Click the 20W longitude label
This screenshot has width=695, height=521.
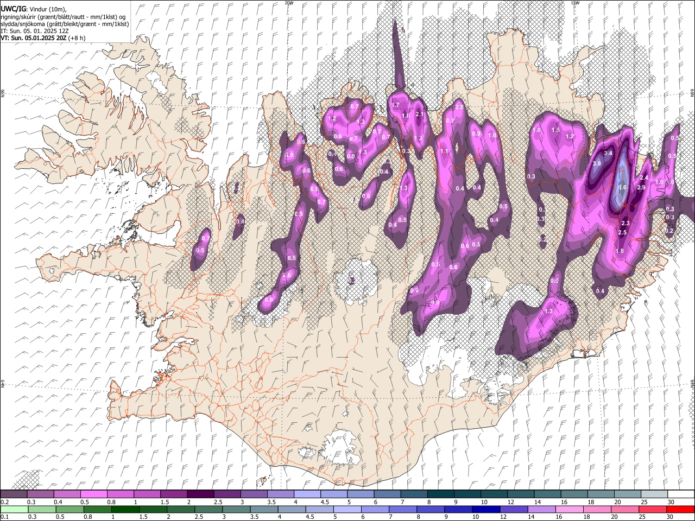point(289,3)
